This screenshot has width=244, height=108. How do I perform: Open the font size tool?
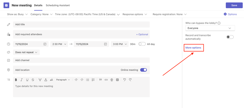pos(51,80)
